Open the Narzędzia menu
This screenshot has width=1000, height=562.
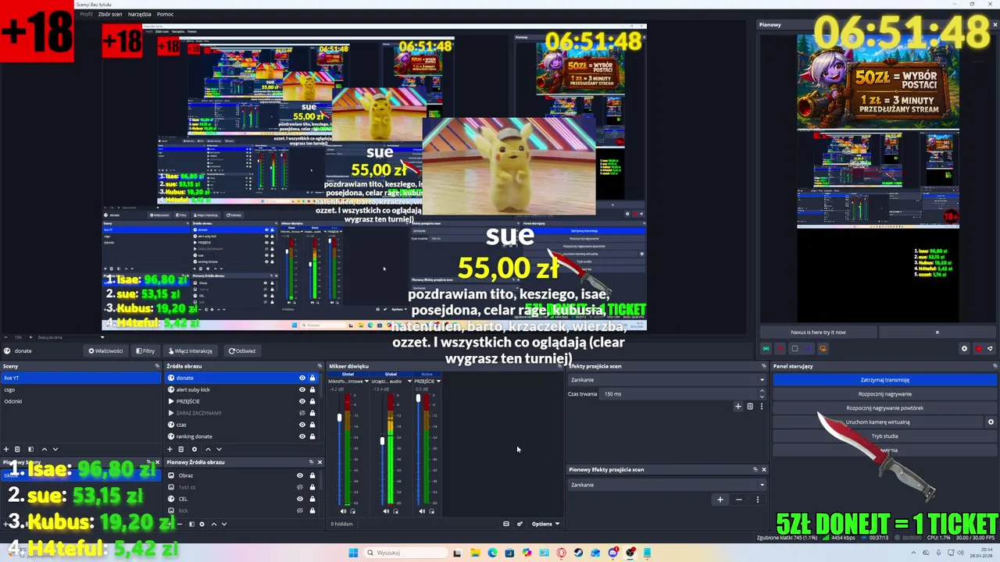click(140, 14)
